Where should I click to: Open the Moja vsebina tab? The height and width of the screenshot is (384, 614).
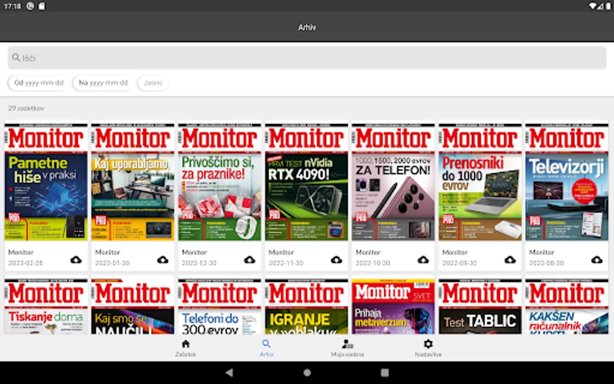(348, 348)
